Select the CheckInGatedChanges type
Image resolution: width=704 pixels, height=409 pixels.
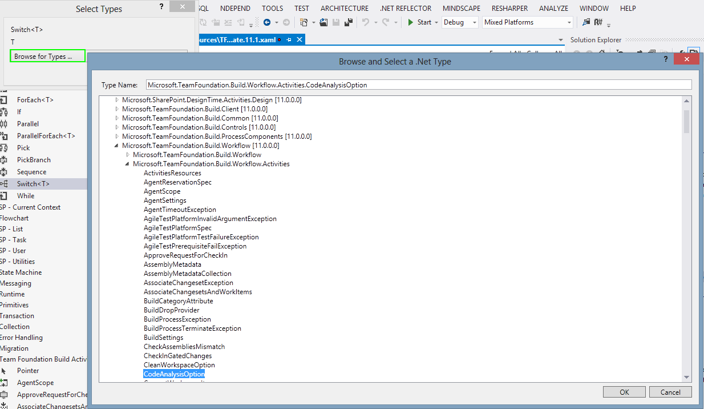click(177, 356)
